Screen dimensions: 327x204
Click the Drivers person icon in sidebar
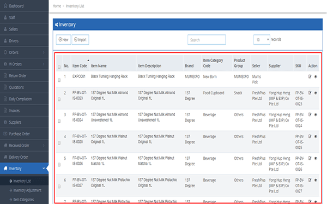pos(5,41)
